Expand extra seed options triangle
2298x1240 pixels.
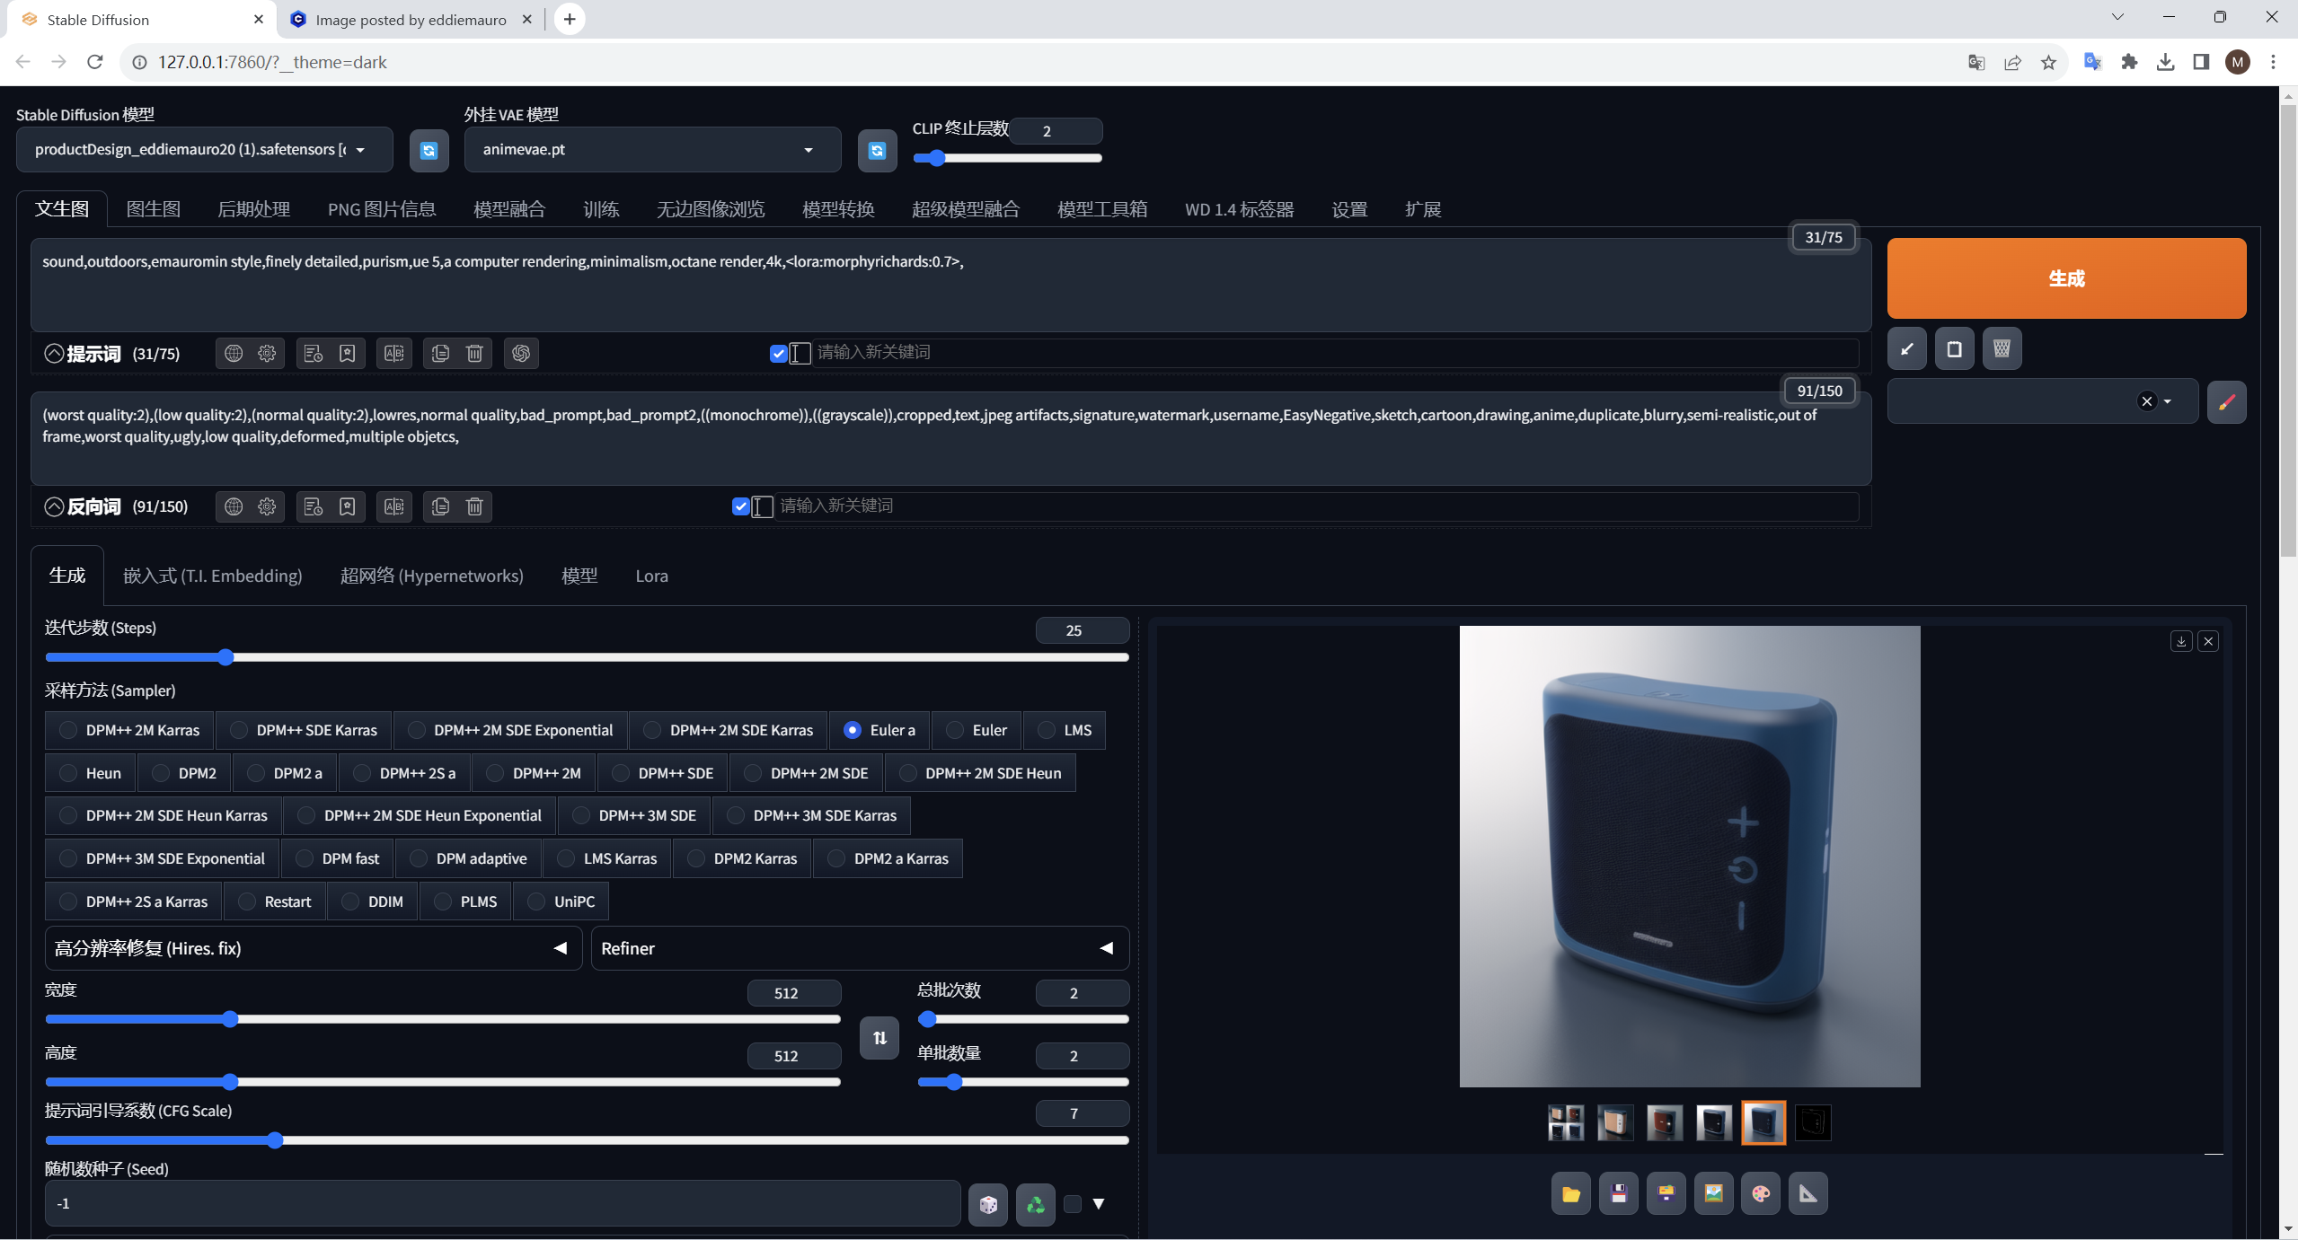(x=1098, y=1204)
